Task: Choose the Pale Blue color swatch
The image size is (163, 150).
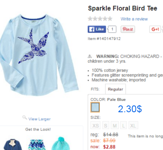Action: [95, 107]
